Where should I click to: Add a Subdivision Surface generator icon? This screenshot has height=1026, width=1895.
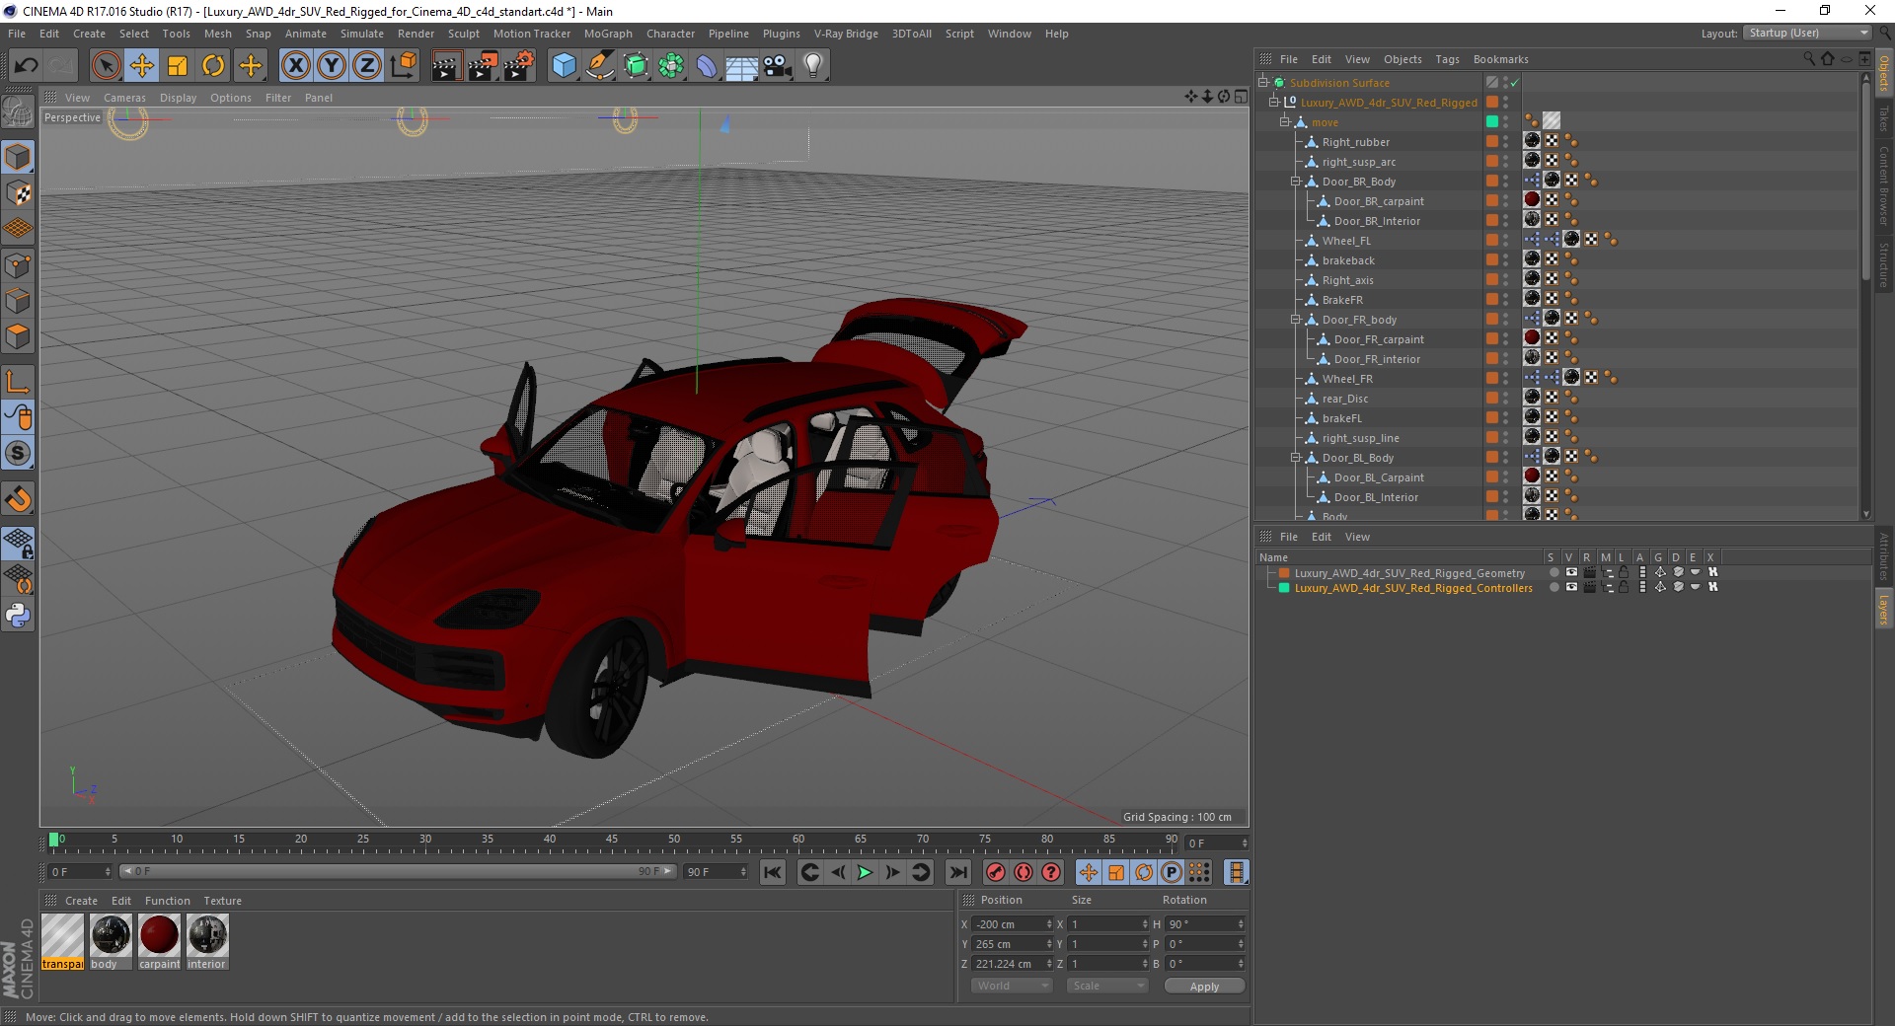click(x=636, y=66)
